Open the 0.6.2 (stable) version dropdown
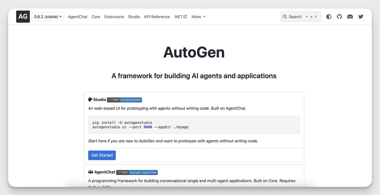This screenshot has width=380, height=195. [48, 17]
